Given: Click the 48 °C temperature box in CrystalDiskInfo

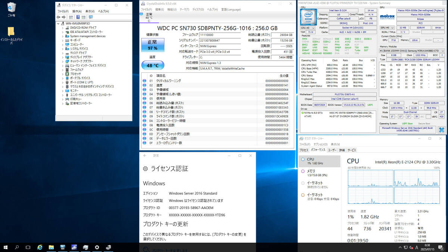Looking at the screenshot, I should (x=152, y=65).
